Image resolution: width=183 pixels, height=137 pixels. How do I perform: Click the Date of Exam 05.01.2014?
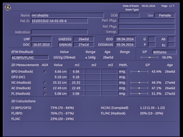[x=148, y=6]
